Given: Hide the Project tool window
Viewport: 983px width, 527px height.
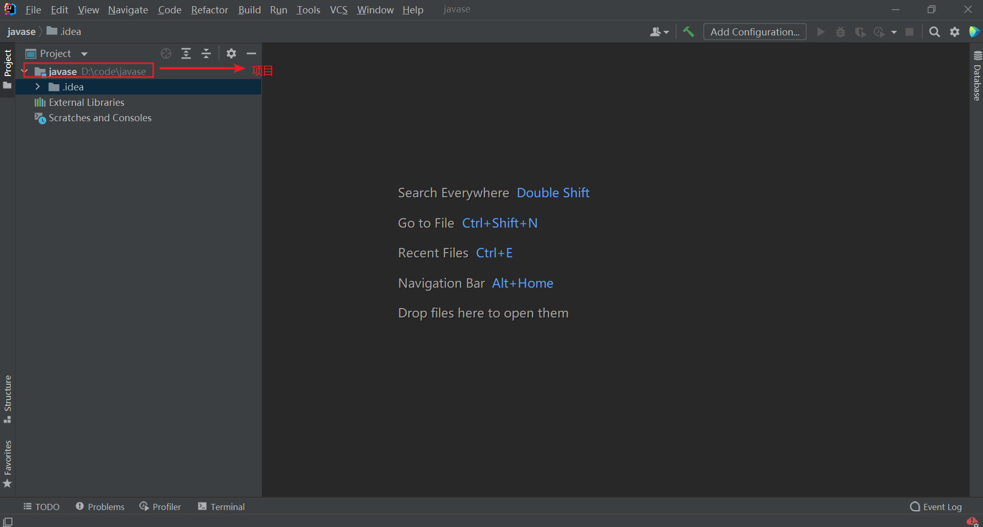Looking at the screenshot, I should point(251,53).
